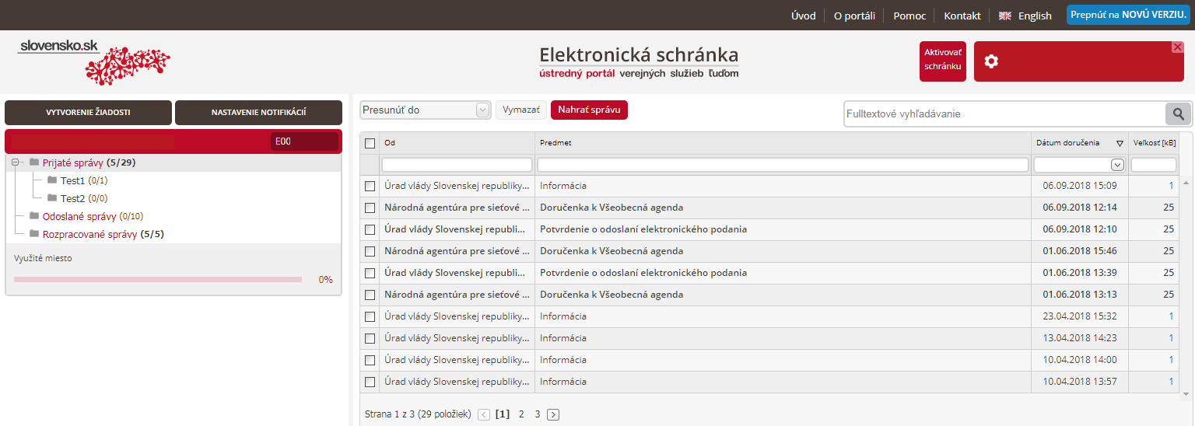Close the red user panel
The height and width of the screenshot is (426, 1195).
pyautogui.click(x=1178, y=47)
